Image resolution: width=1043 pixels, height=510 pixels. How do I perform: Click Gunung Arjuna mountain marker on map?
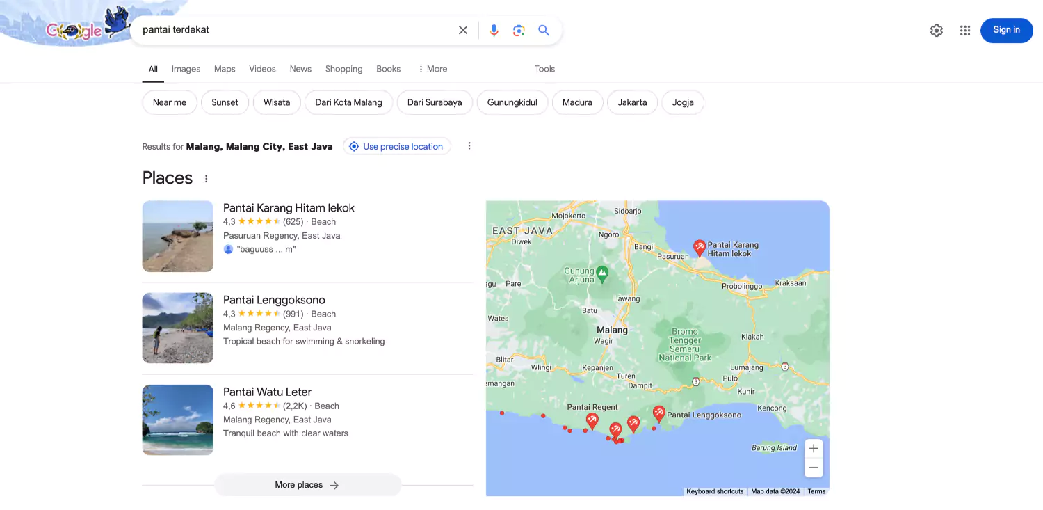coord(602,273)
